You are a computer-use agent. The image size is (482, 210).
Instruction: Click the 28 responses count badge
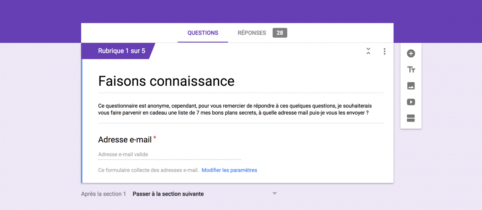[280, 33]
